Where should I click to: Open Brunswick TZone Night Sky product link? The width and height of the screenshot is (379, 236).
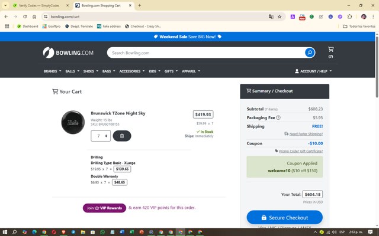click(x=118, y=113)
